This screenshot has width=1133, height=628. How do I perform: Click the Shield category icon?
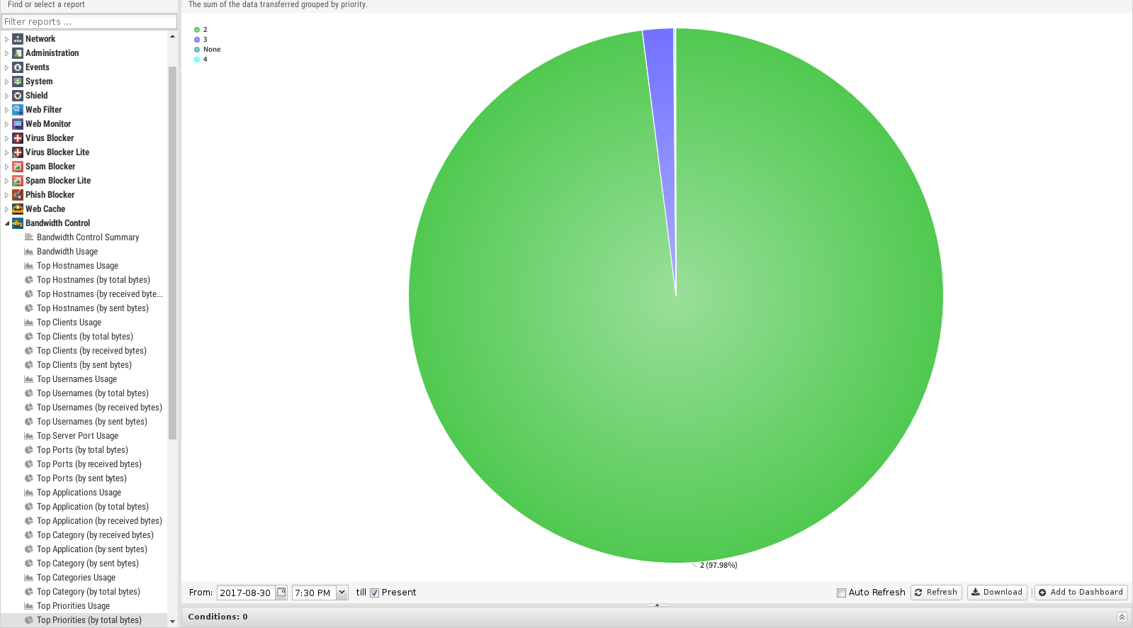tap(18, 96)
